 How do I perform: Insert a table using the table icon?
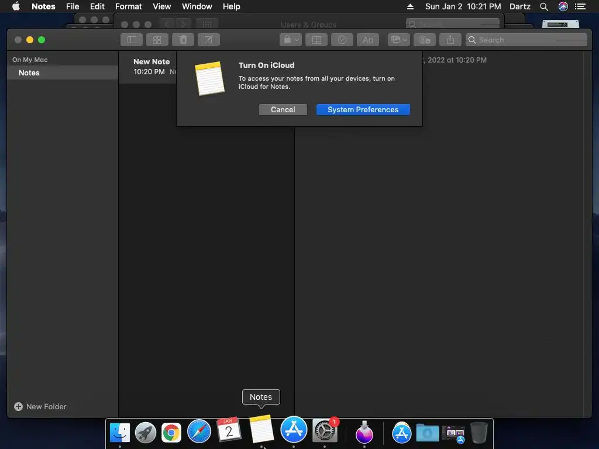click(x=316, y=40)
